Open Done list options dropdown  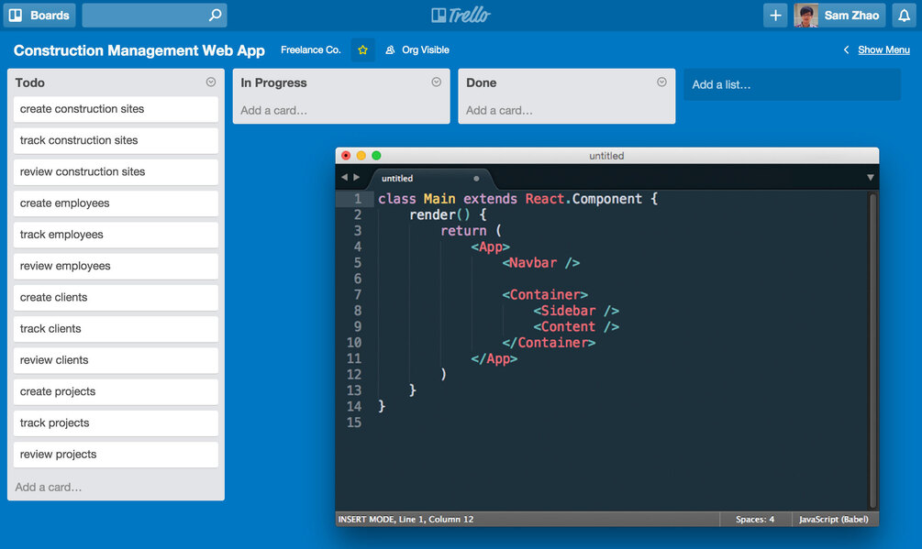pyautogui.click(x=661, y=82)
